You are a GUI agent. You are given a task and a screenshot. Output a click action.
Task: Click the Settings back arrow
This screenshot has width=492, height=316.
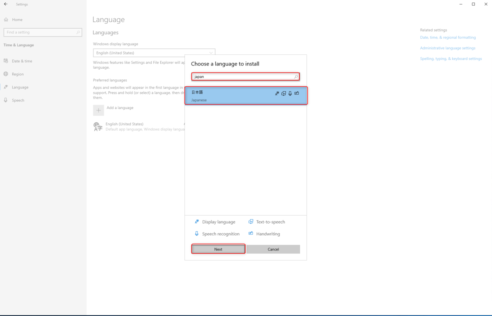click(x=6, y=4)
